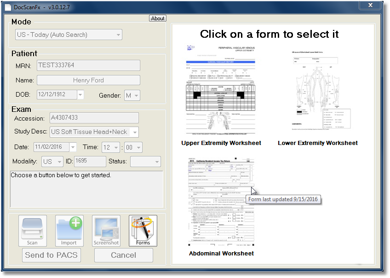Click the Forms pen-and-paper icon button
390x278 pixels.
[143, 231]
